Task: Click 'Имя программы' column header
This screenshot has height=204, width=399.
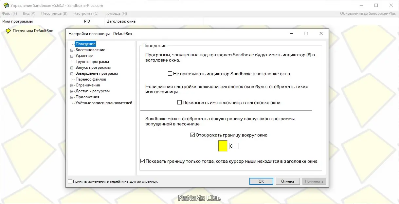Action: pyautogui.click(x=41, y=21)
